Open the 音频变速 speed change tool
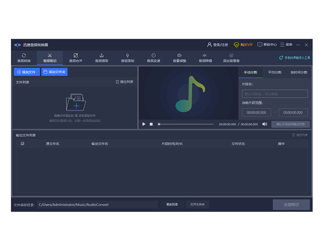 tap(153, 58)
